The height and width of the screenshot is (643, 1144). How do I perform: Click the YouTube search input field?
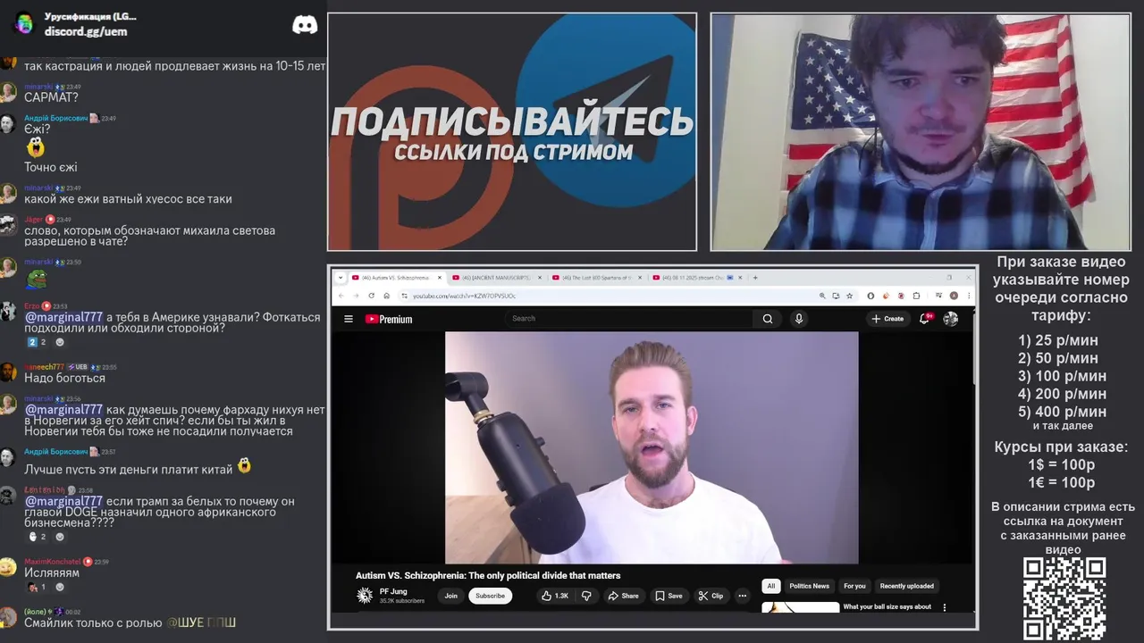pos(630,319)
